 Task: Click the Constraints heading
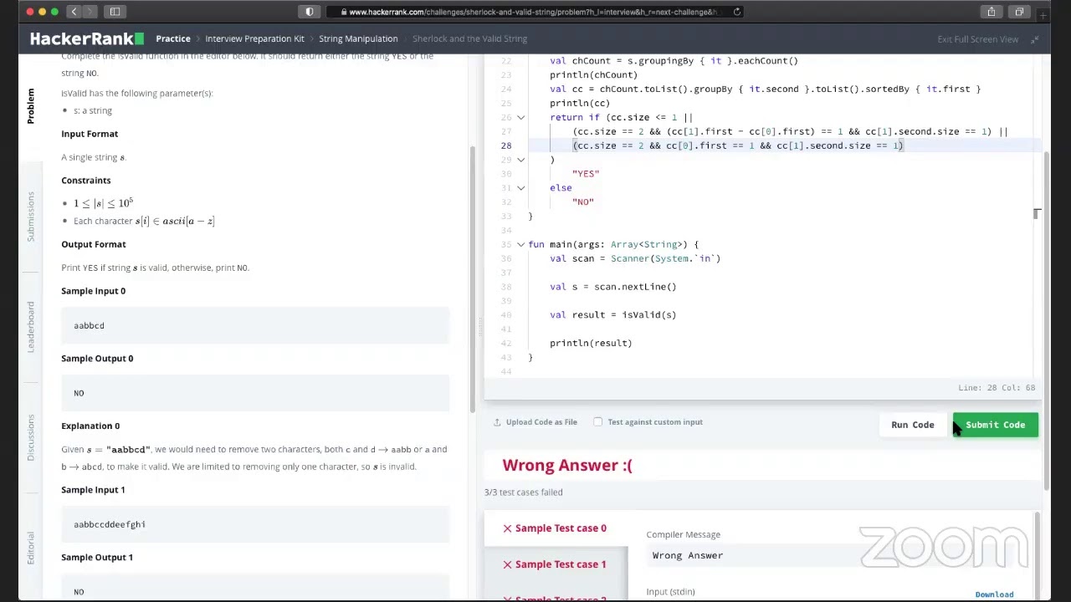[x=85, y=181]
